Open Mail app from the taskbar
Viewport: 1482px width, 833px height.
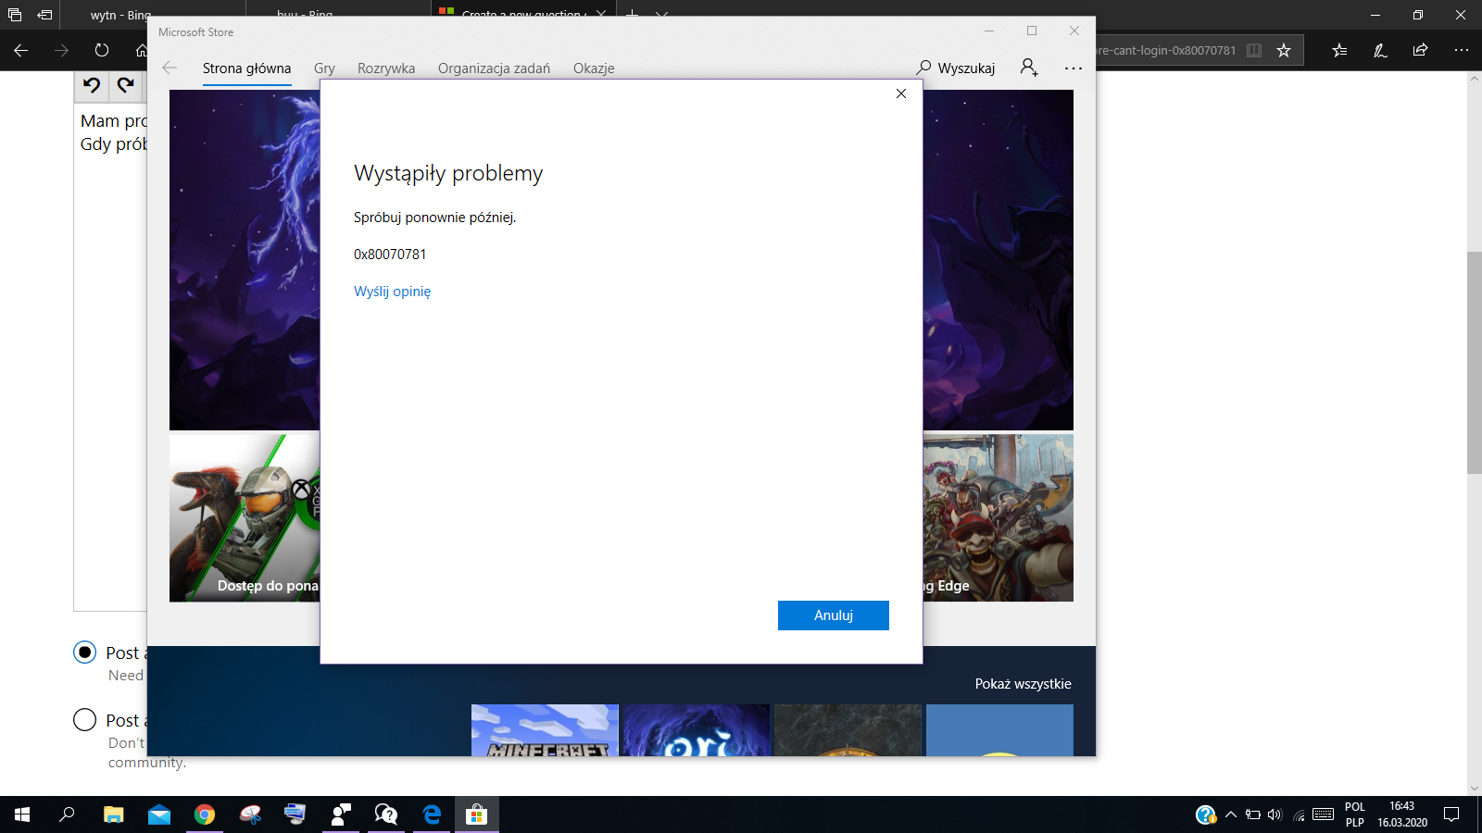[159, 814]
